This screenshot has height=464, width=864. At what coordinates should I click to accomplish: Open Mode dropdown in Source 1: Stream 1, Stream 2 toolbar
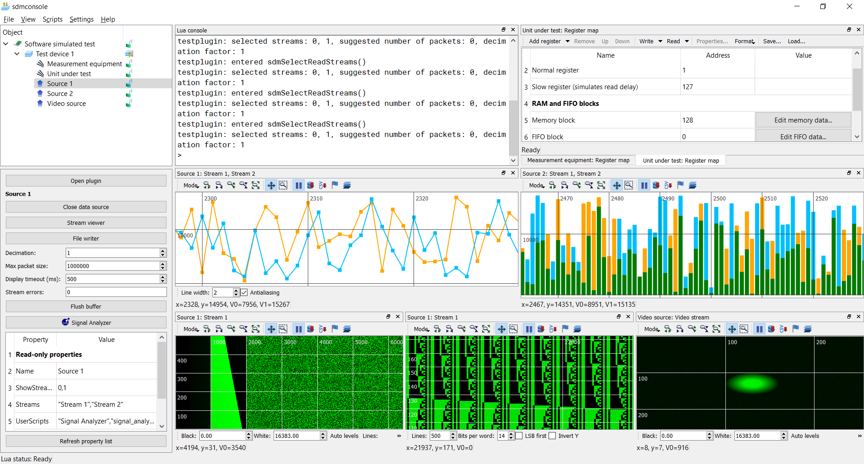[191, 185]
